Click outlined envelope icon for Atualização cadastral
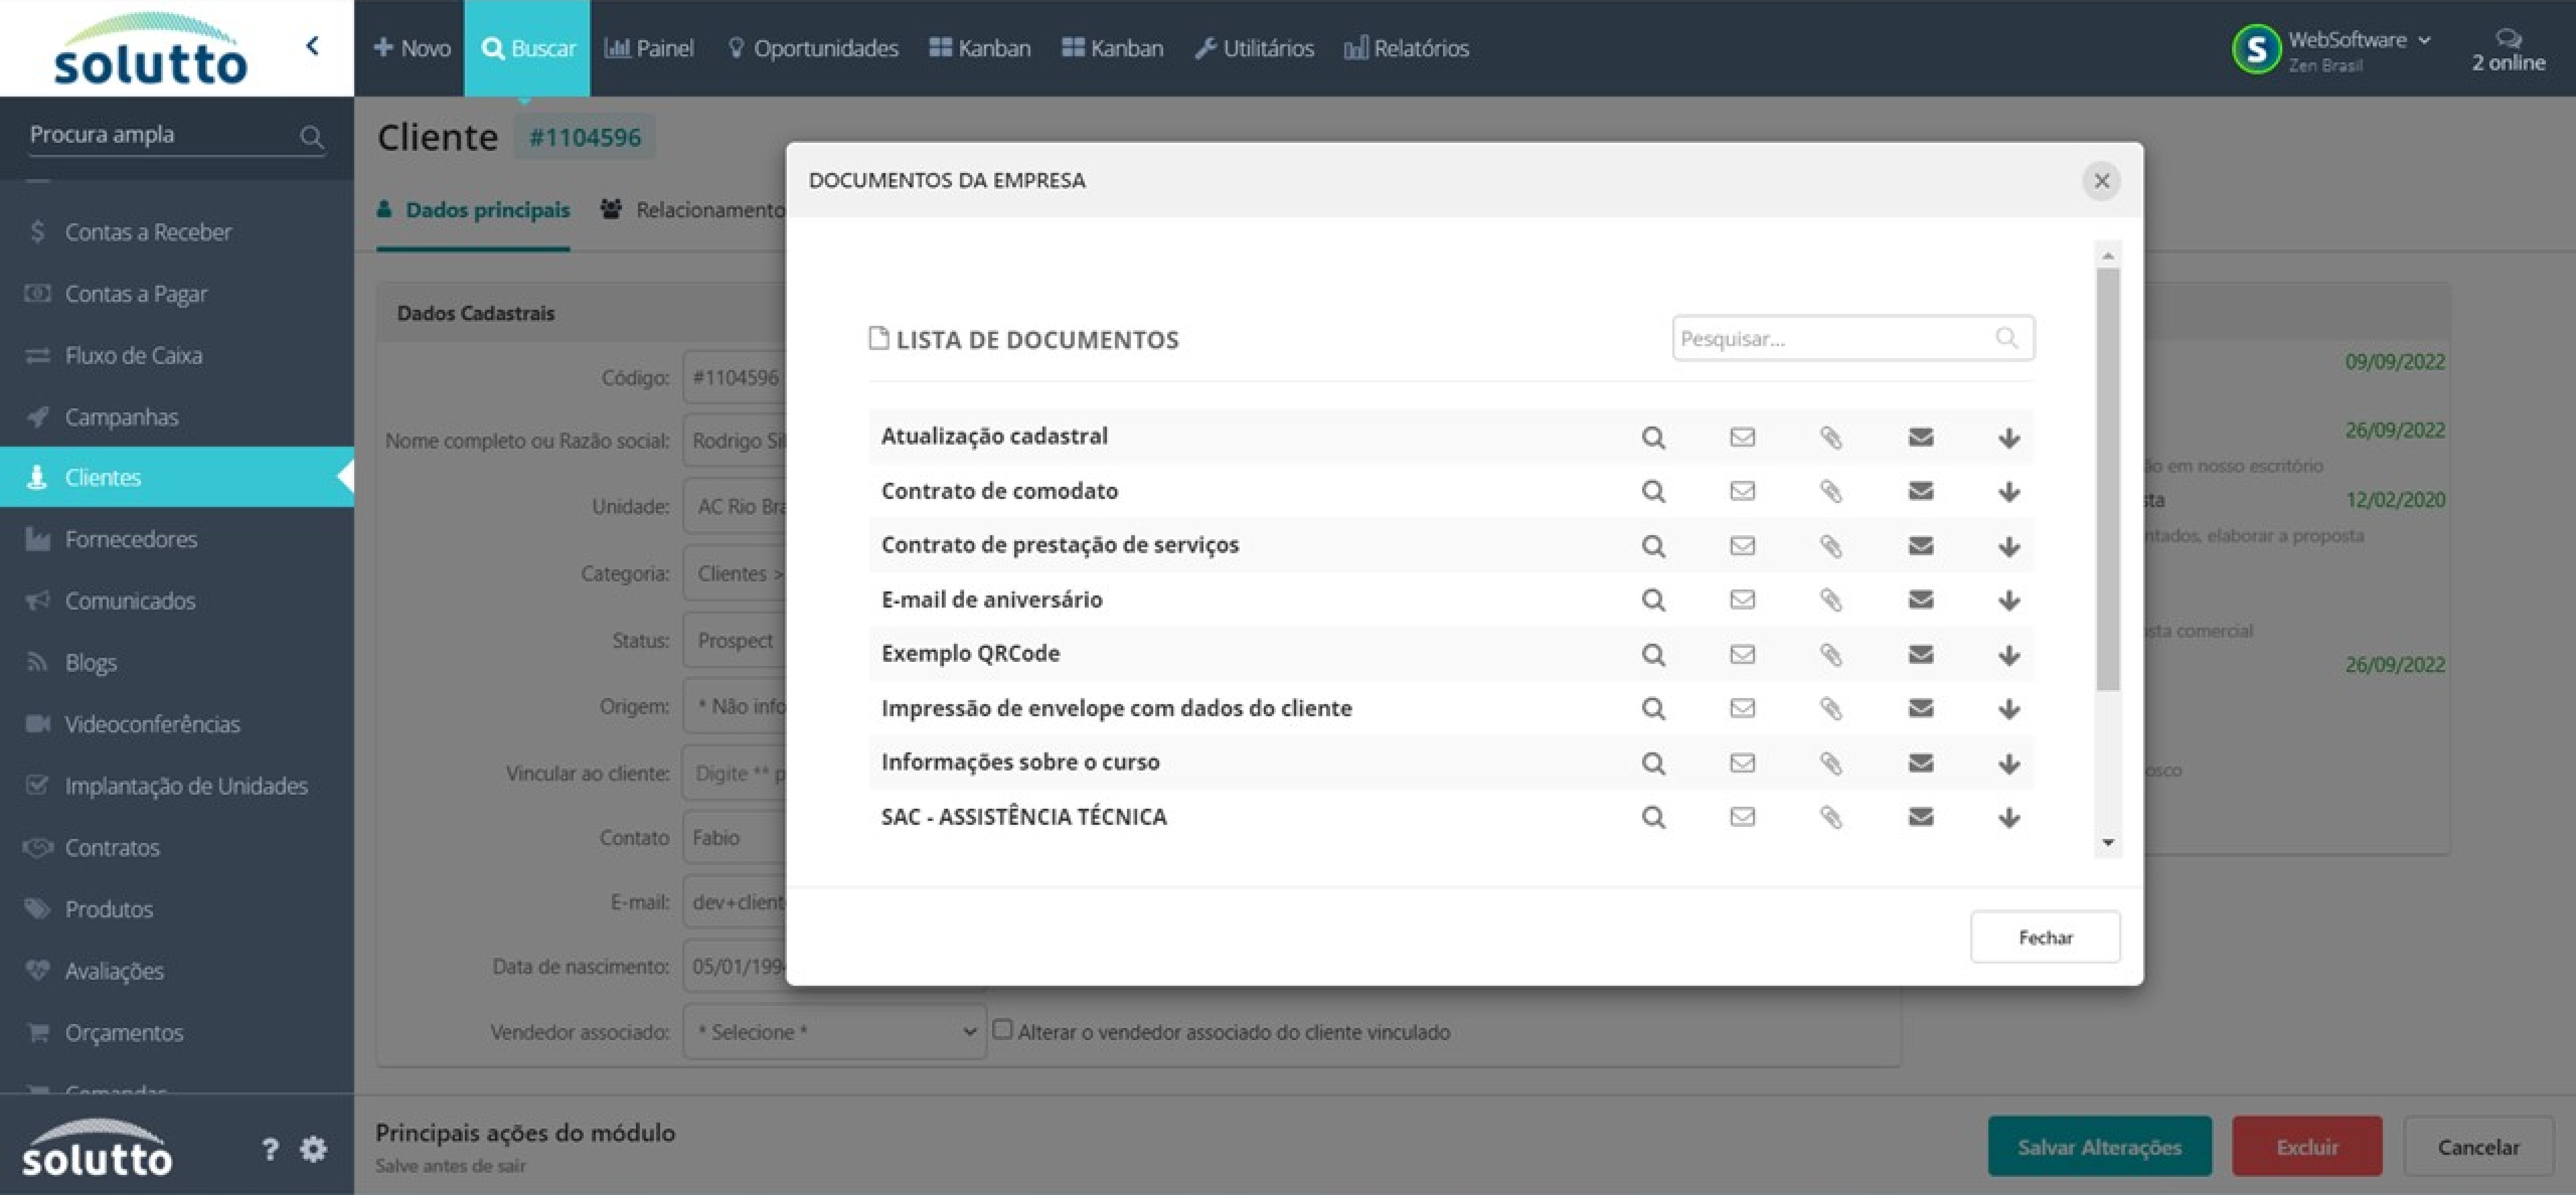This screenshot has width=2576, height=1195. tap(1742, 437)
